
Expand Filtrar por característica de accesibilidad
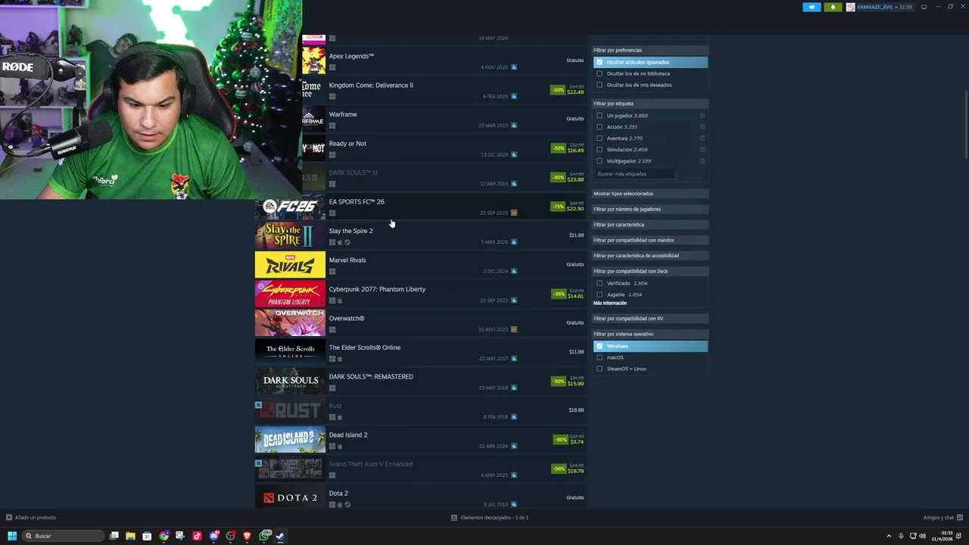650,256
